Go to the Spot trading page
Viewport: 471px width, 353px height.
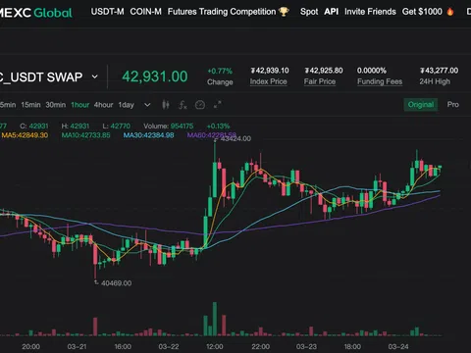(x=309, y=12)
